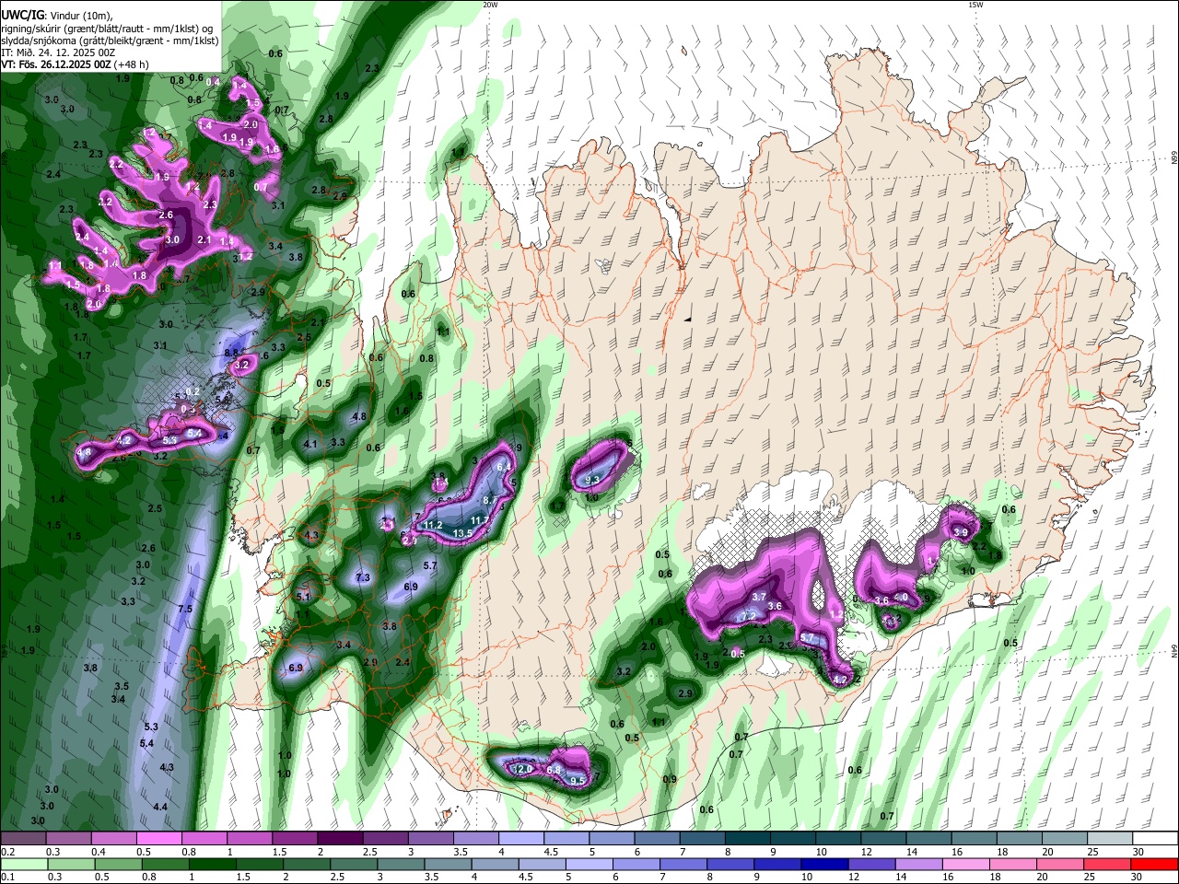The height and width of the screenshot is (884, 1179).
Task: Click the 12.0 value near the south coast
Action: 522,769
